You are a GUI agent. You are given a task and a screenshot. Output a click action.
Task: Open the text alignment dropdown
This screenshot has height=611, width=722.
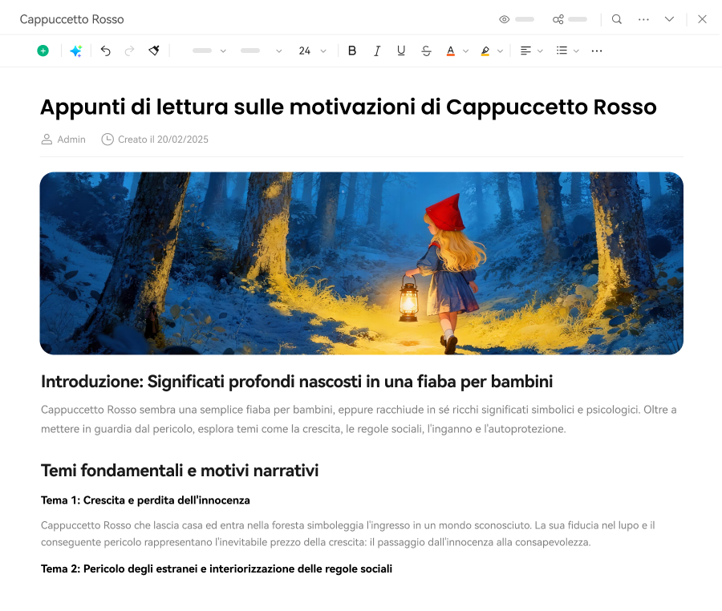[x=530, y=50]
